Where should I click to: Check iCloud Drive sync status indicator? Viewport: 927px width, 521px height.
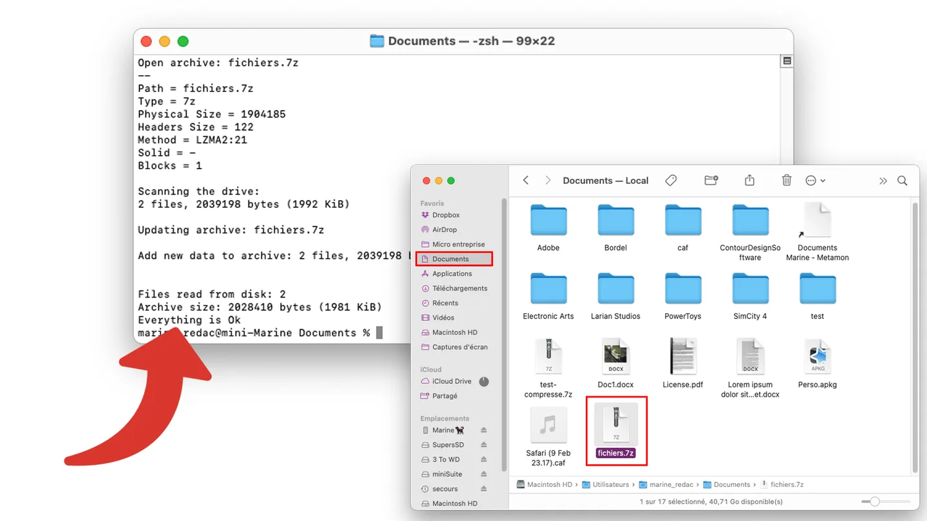point(484,381)
